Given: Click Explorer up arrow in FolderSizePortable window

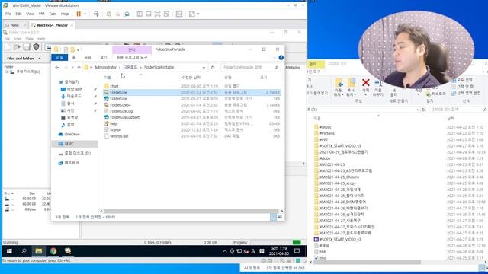Looking at the screenshot, I should [79, 68].
